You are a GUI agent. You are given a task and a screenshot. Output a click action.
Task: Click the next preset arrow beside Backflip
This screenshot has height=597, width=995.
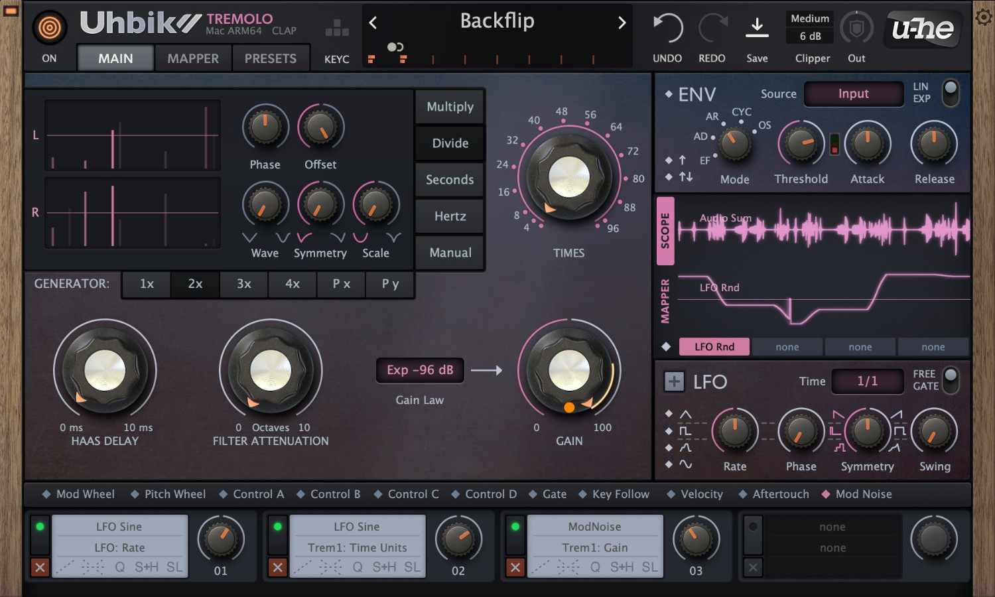pyautogui.click(x=621, y=22)
